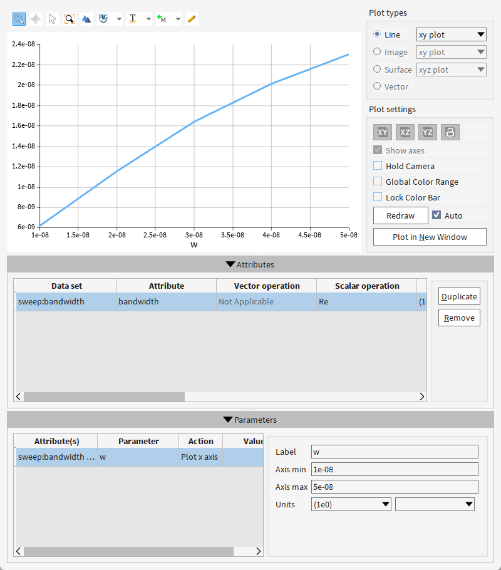The image size is (501, 570).
Task: Click Parameters table scroll right arrow
Action: tap(259, 551)
